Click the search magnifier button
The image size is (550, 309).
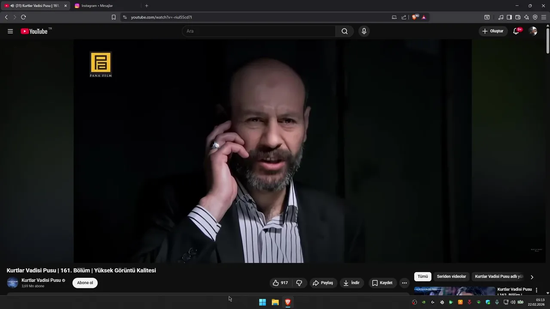(x=345, y=31)
